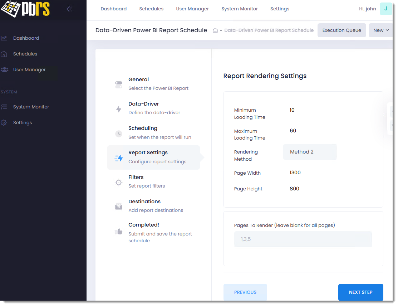Click the Settings gear icon in the sidebar

pyautogui.click(x=4, y=123)
